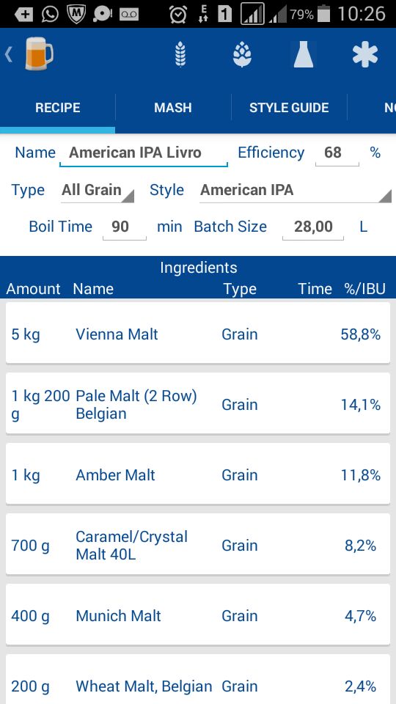396x704 pixels.
Task: Open the alarm clock status bar icon
Action: point(177,15)
